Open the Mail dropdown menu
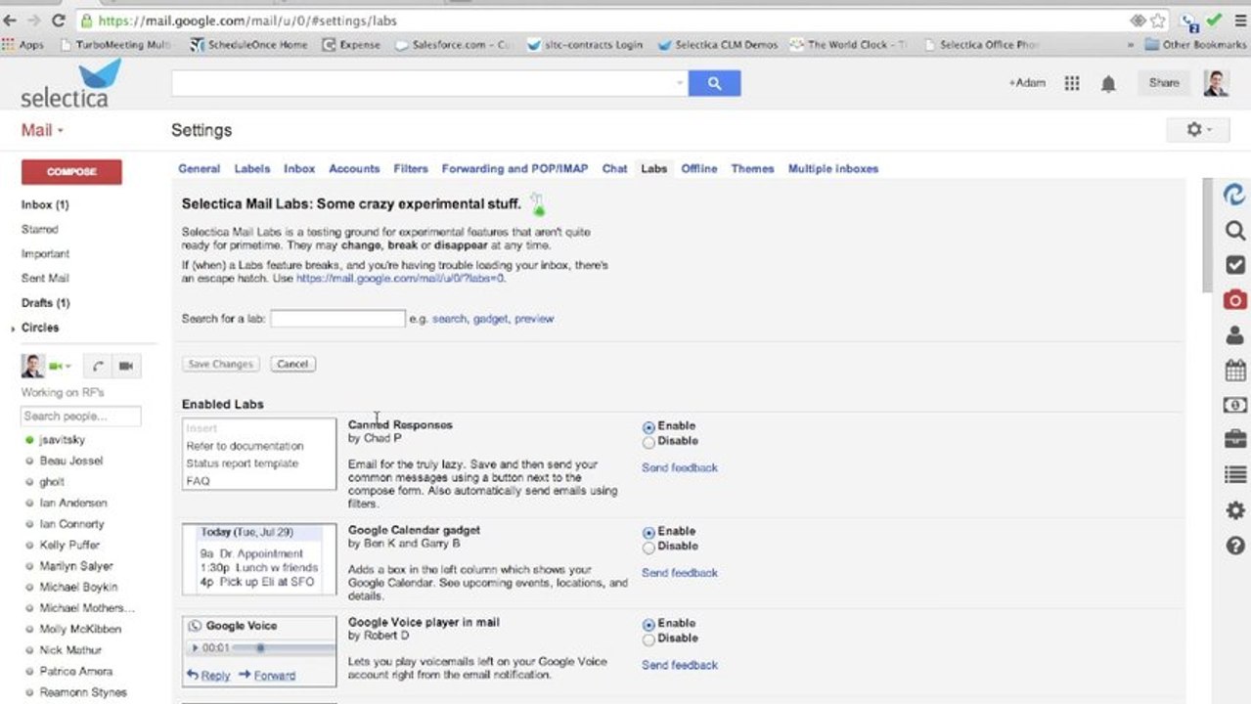 click(42, 130)
